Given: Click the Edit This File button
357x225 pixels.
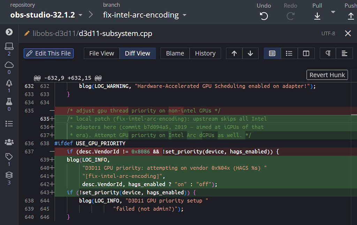Looking at the screenshot, I should tap(49, 53).
